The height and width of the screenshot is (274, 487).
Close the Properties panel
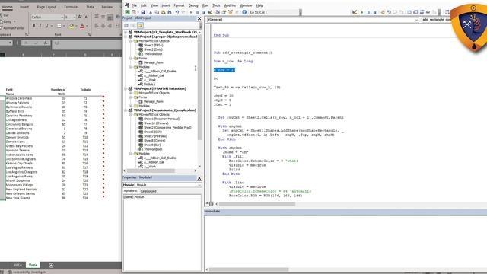pyautogui.click(x=199, y=178)
